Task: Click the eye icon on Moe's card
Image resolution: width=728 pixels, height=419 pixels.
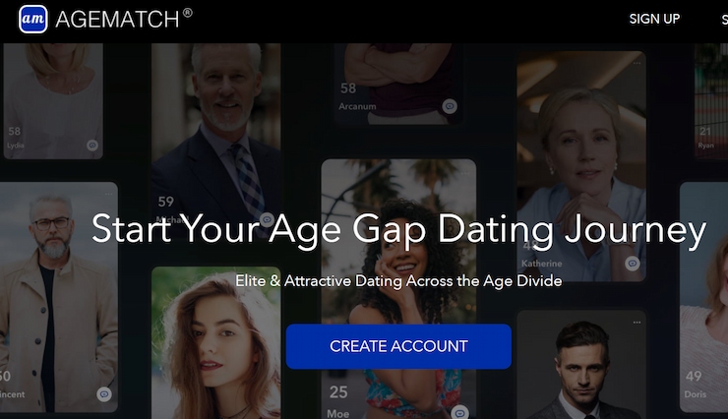Action: pos(460,412)
